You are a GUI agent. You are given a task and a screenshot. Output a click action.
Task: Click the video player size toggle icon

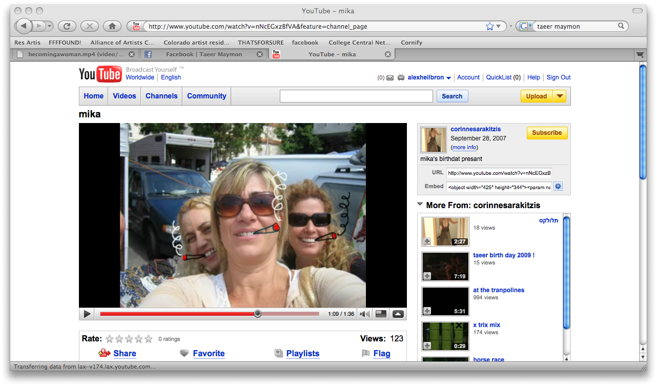pyautogui.click(x=381, y=314)
